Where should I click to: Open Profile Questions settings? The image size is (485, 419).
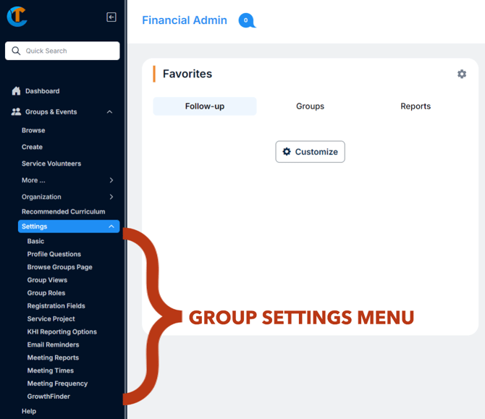[54, 254]
